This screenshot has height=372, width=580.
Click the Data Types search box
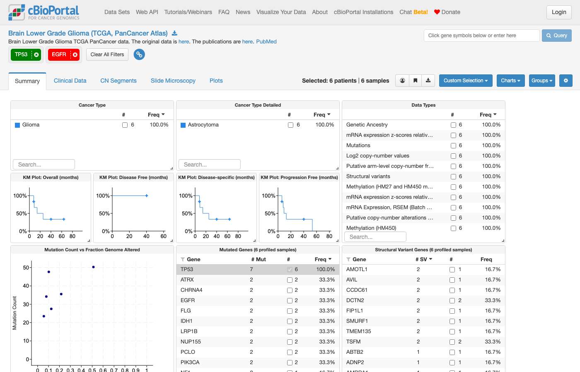[375, 237]
